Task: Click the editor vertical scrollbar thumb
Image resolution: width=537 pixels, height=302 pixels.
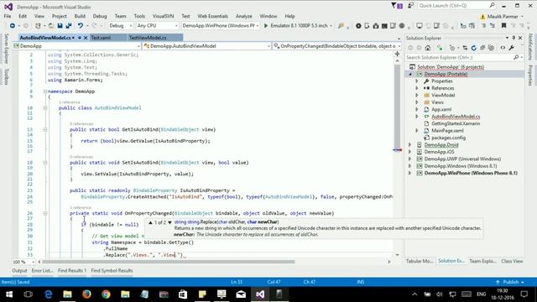Action: coord(397,107)
